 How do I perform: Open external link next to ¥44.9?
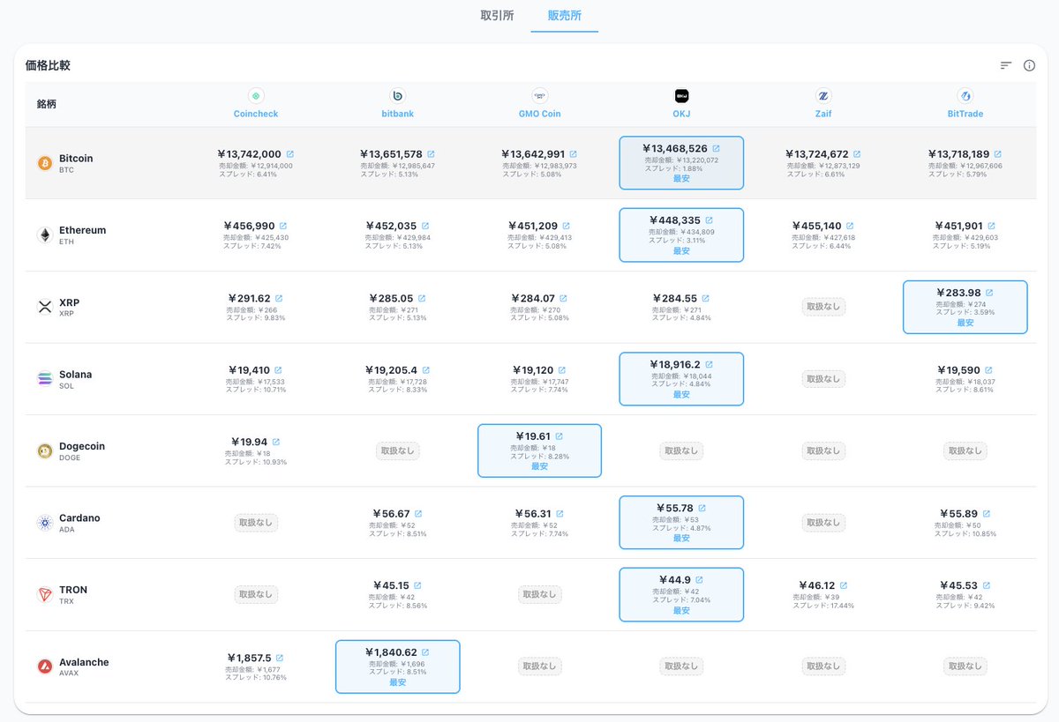(699, 580)
